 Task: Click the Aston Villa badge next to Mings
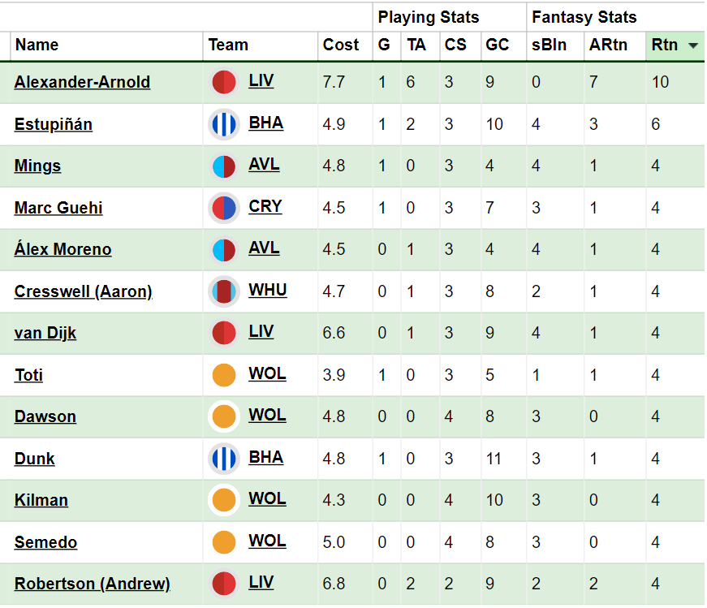pos(224,166)
